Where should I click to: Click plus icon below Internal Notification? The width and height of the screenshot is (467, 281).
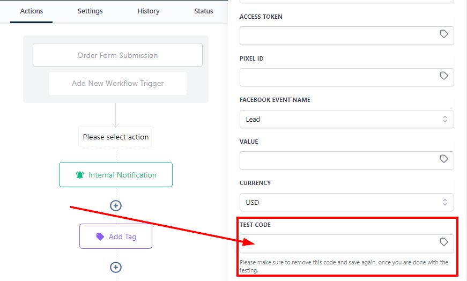pyautogui.click(x=116, y=205)
